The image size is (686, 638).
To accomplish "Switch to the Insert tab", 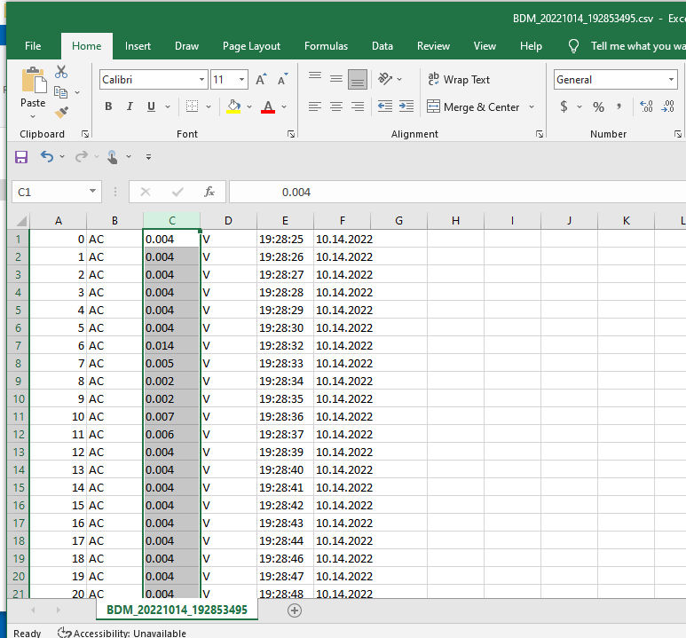I will tap(138, 46).
